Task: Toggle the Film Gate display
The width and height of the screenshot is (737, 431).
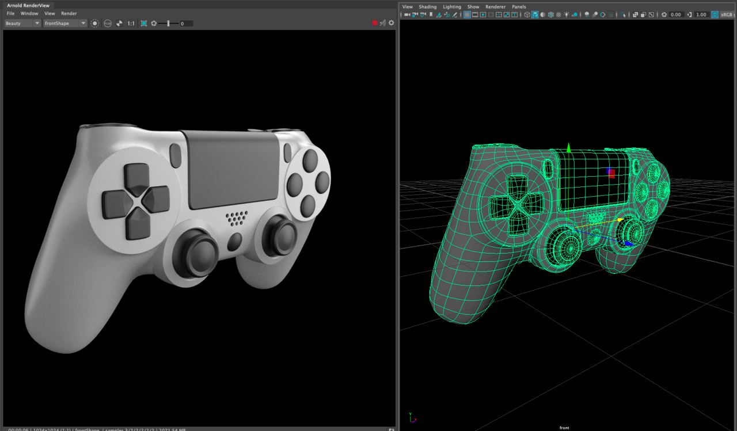Action: point(475,14)
